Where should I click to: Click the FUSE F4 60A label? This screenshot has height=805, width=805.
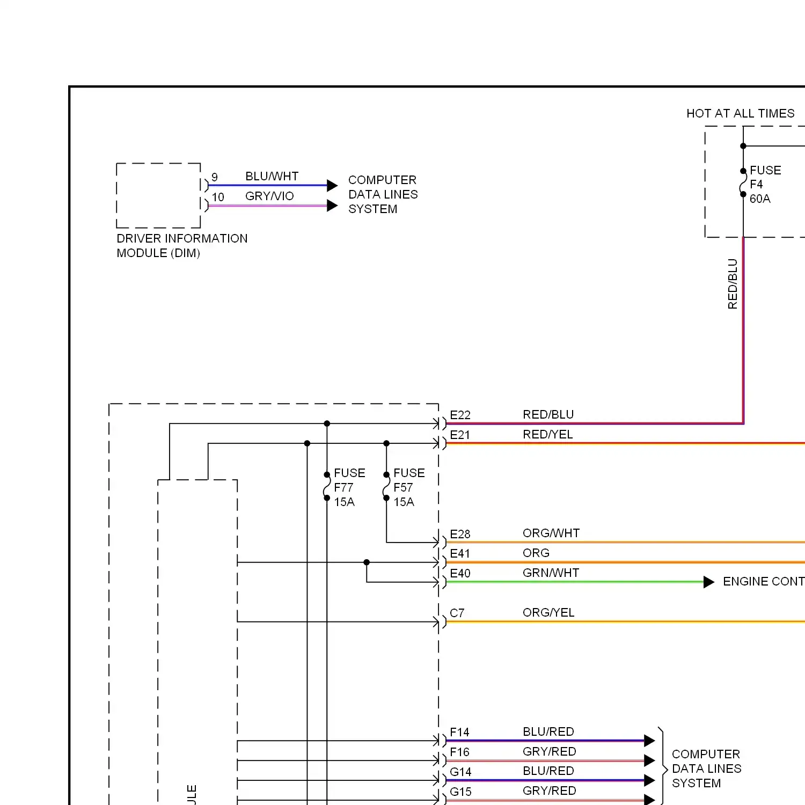(x=765, y=185)
